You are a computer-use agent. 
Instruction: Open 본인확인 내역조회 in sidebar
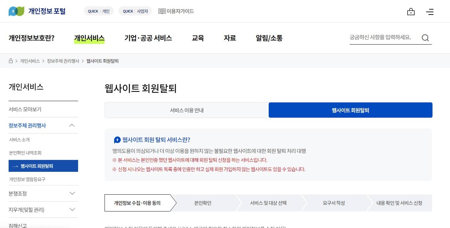(25, 153)
